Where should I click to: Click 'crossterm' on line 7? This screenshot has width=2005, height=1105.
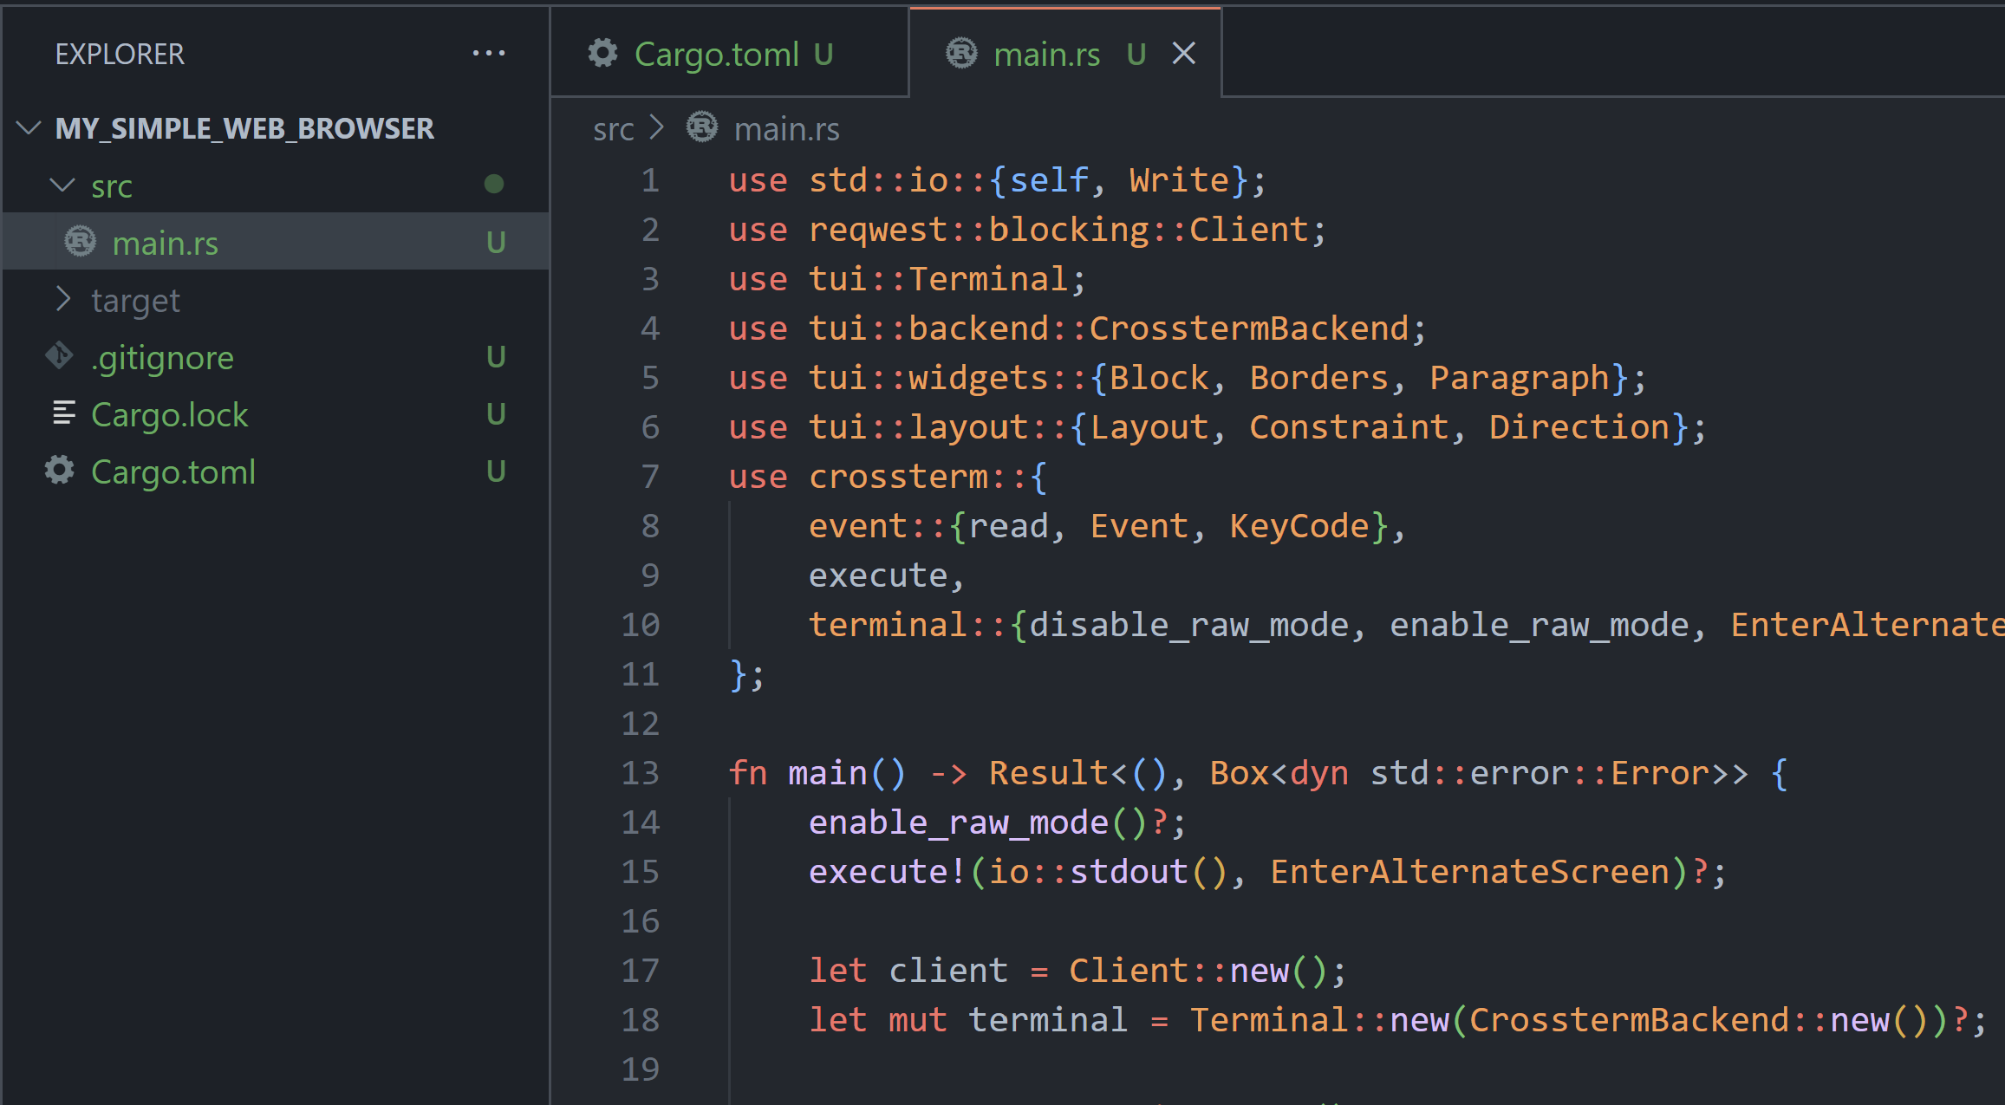(898, 477)
